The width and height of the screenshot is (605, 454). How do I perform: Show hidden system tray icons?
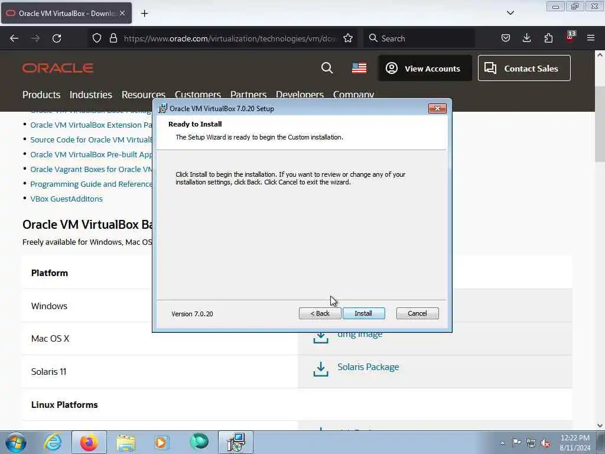point(502,443)
